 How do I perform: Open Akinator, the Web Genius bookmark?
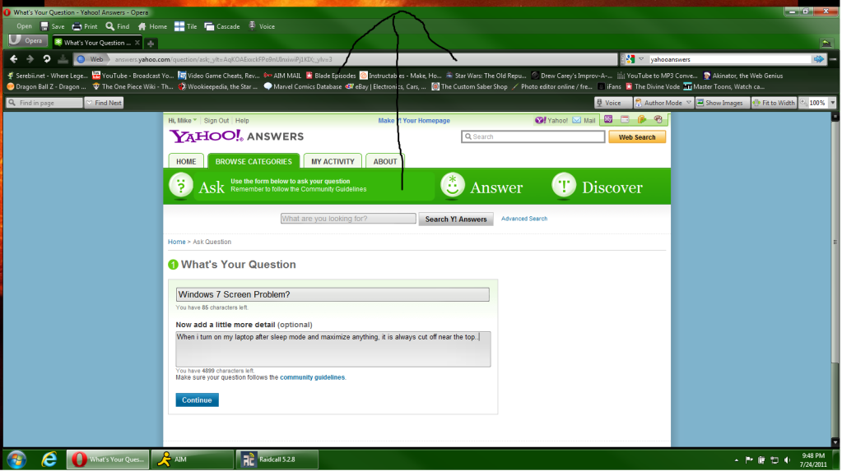[x=743, y=76]
